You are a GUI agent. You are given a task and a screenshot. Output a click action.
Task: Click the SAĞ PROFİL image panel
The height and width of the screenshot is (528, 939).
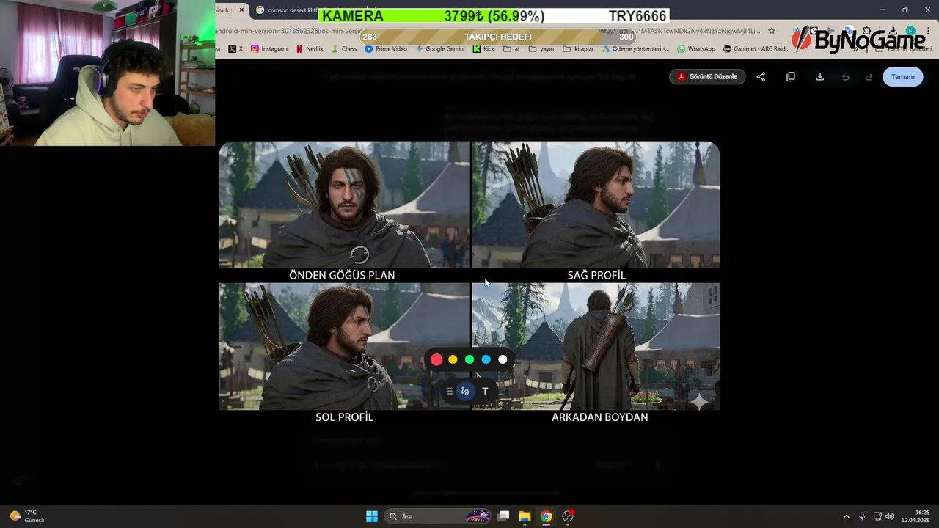point(596,205)
